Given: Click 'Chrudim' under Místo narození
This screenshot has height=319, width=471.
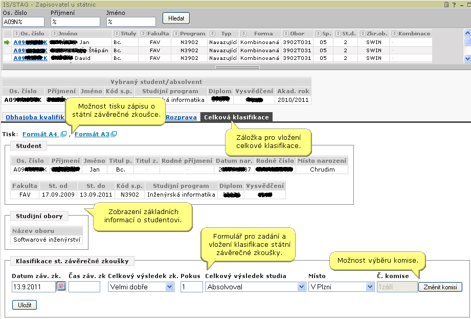Looking at the screenshot, I should tap(322, 169).
